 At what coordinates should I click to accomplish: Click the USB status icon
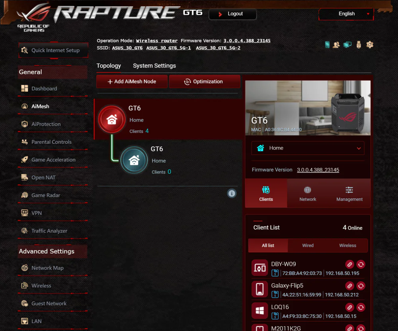pyautogui.click(x=359, y=45)
